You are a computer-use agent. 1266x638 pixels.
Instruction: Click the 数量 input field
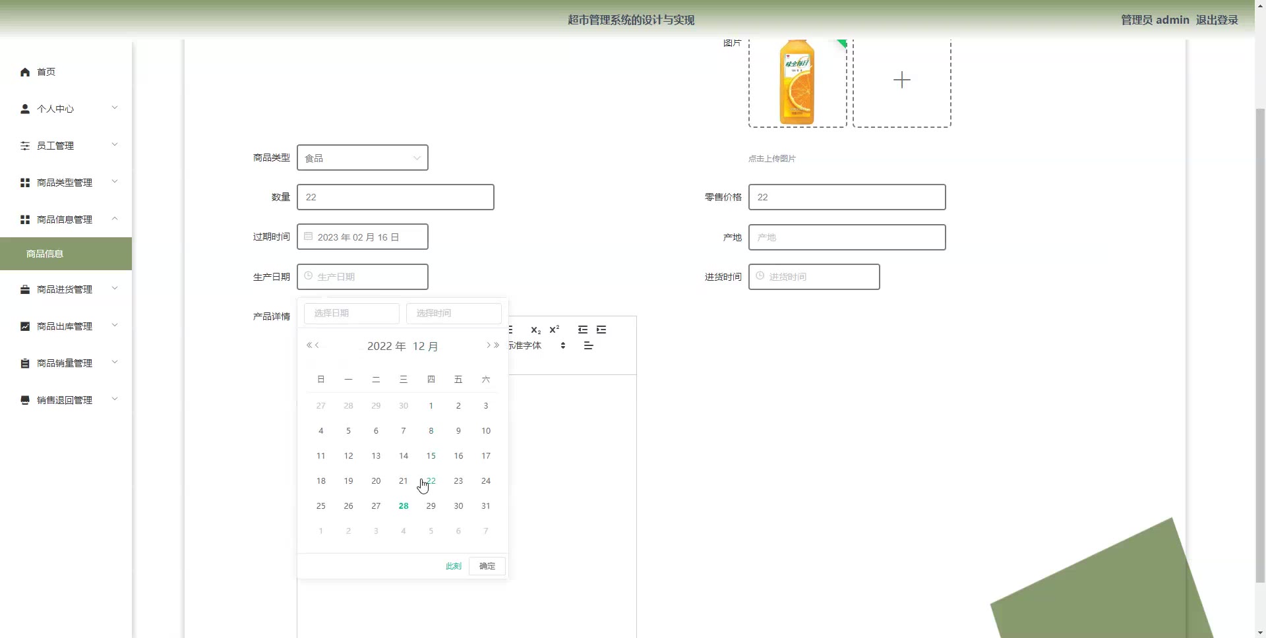pos(396,197)
